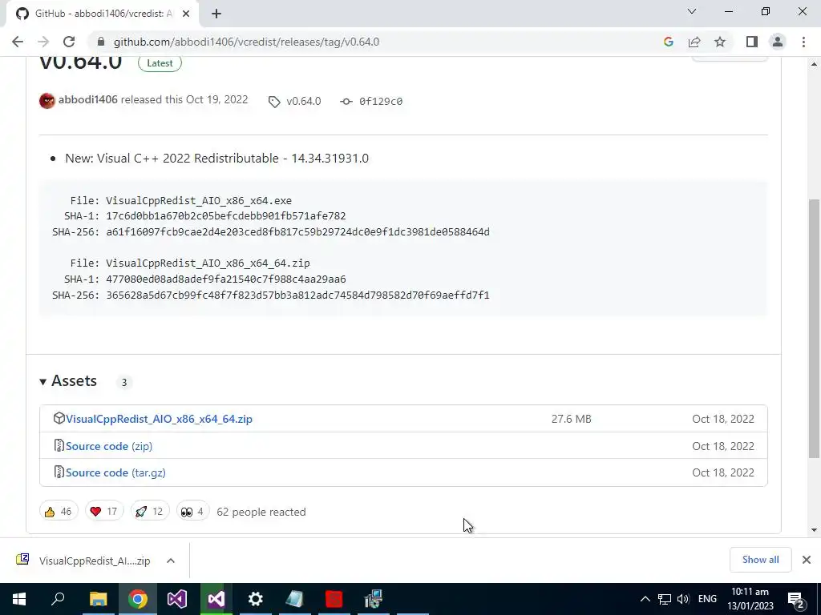The width and height of the screenshot is (821, 615).
Task: Open the green-highlighted Visual Studio taskbar icon
Action: 216,599
